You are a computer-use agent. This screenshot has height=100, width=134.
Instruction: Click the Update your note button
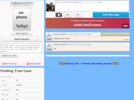click(9, 56)
